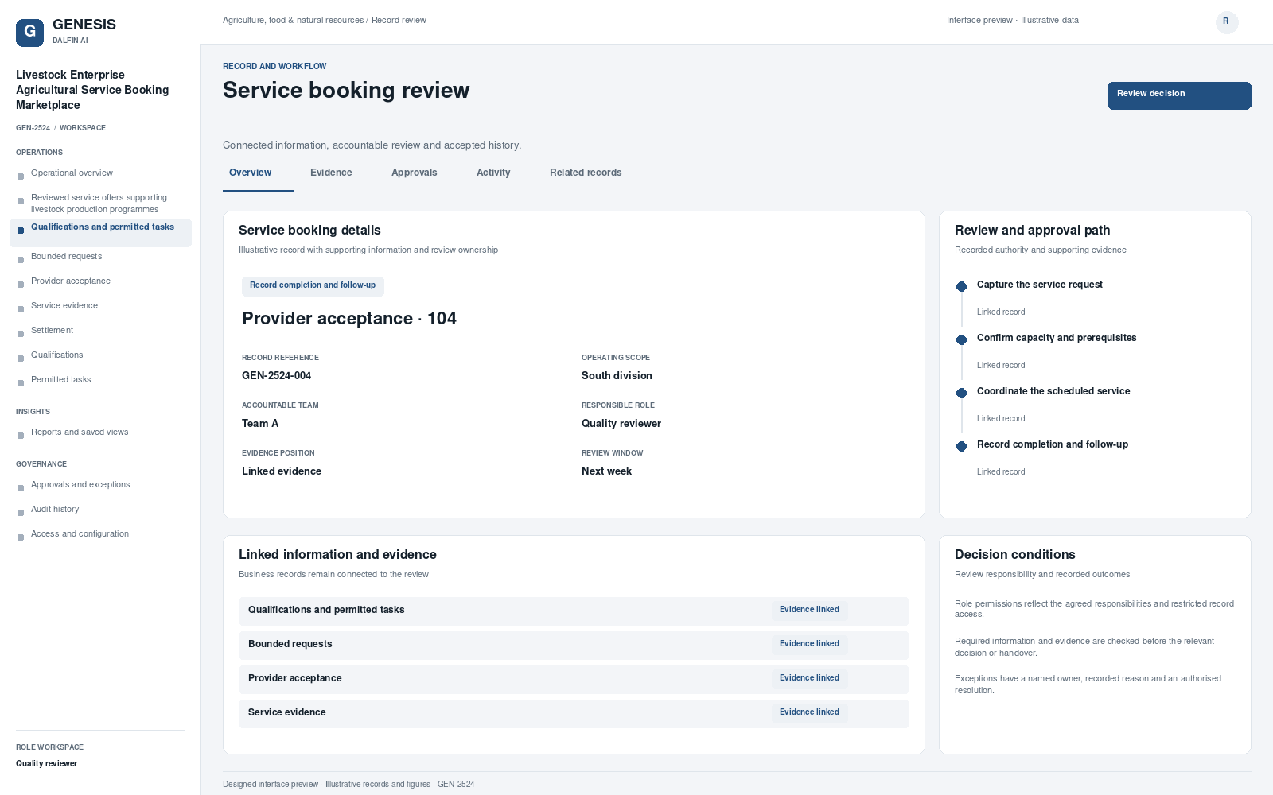Select the Confirm capacity and prerequisites step

1057,338
